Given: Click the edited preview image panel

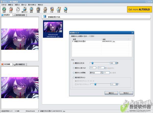Looking at the screenshot, I should click(20, 87).
